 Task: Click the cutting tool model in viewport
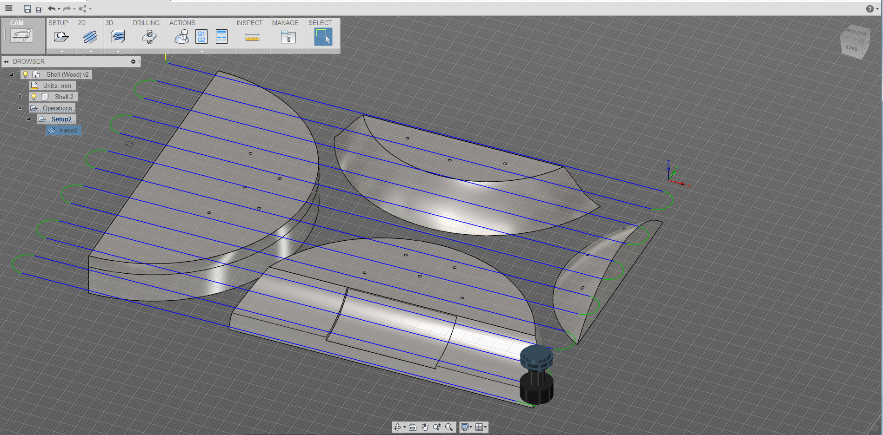[536, 375]
